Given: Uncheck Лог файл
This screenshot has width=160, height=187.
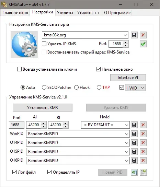Looking at the screenshot, I should click(x=14, y=172).
